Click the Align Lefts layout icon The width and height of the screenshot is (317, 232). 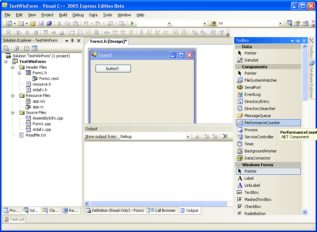(x=19, y=32)
